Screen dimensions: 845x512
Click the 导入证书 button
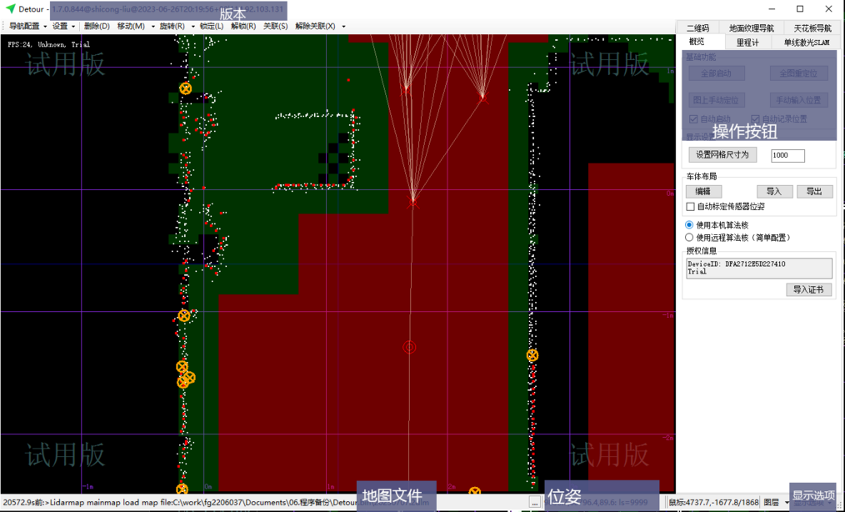coord(808,289)
